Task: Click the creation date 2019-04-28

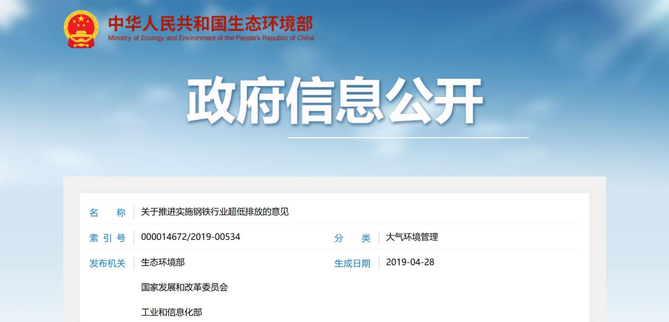Action: coord(410,262)
